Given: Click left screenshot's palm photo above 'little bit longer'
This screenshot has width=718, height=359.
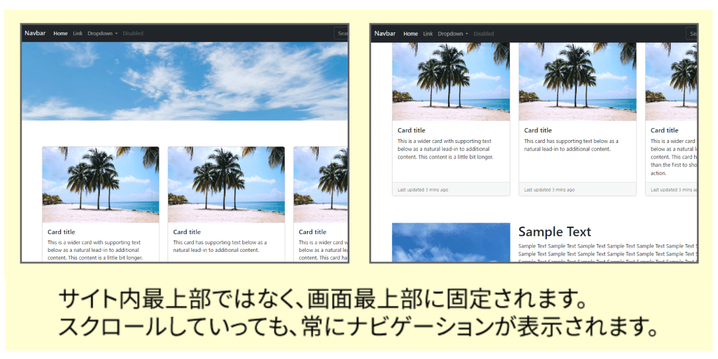Looking at the screenshot, I should [101, 185].
